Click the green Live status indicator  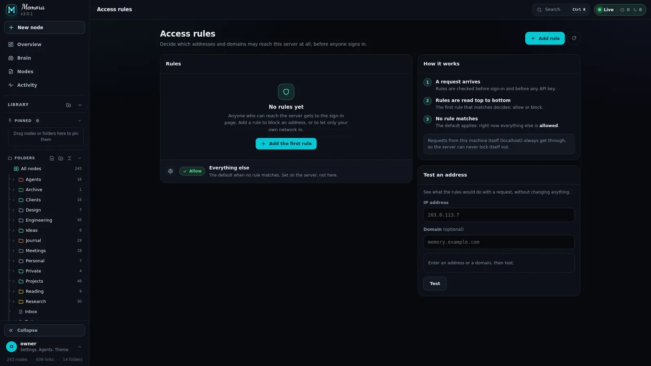(x=605, y=10)
